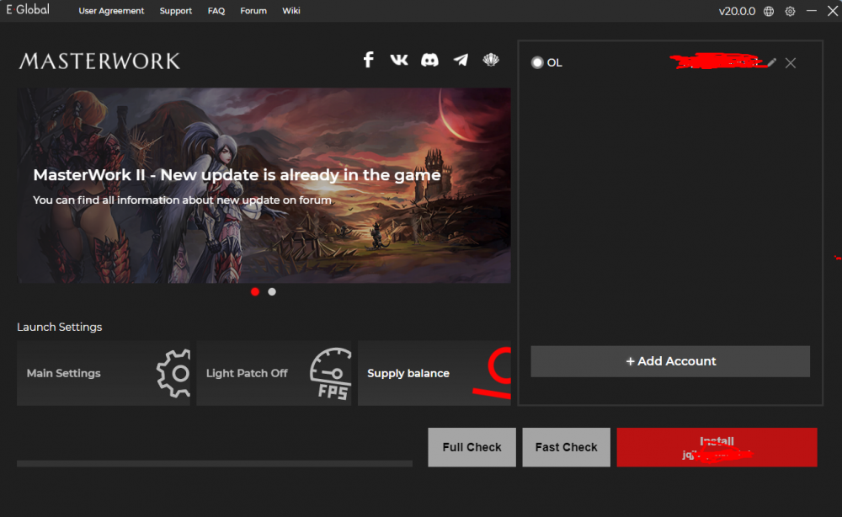Open the FAQ link in top bar
The image size is (842, 517).
click(x=216, y=11)
